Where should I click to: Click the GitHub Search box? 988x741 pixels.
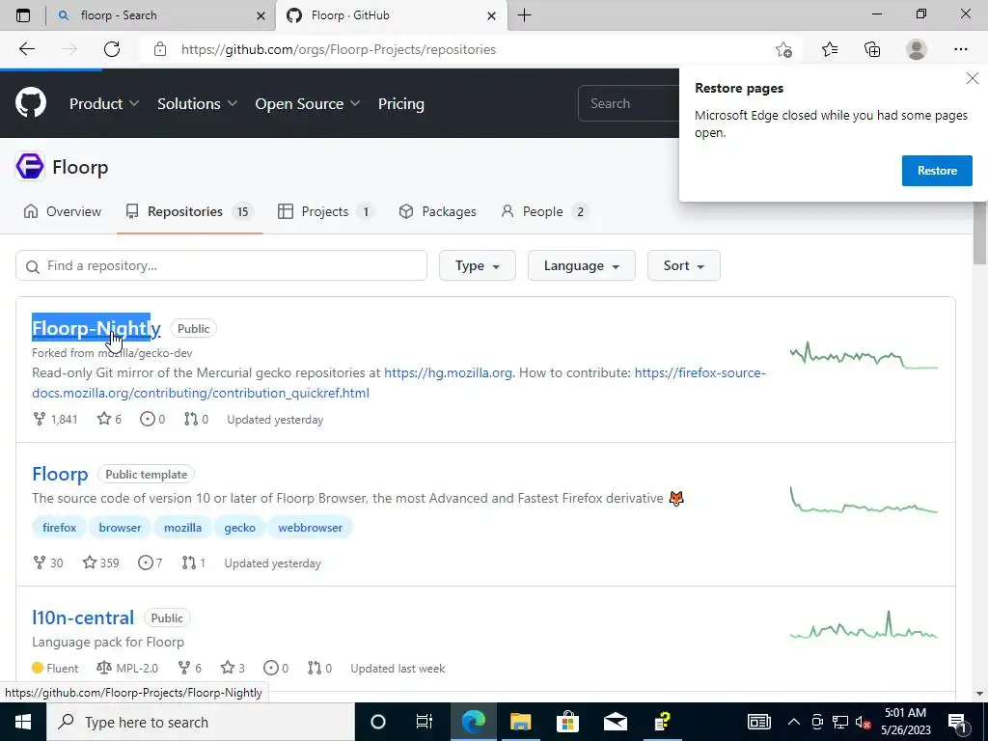click(628, 103)
